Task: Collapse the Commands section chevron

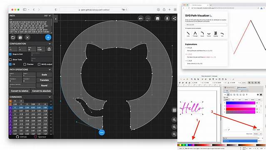Action: pos(50,97)
